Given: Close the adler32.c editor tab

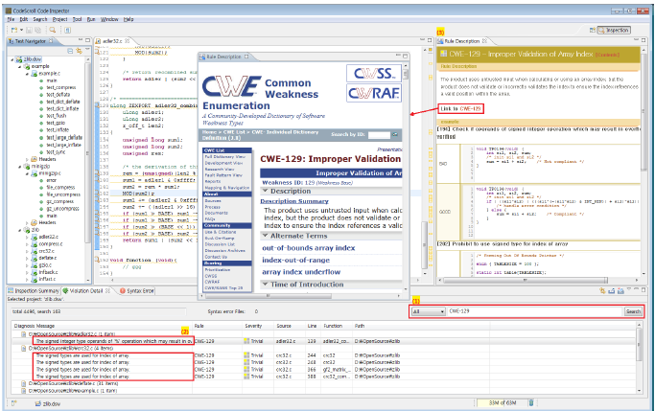Looking at the screenshot, I should 127,41.
